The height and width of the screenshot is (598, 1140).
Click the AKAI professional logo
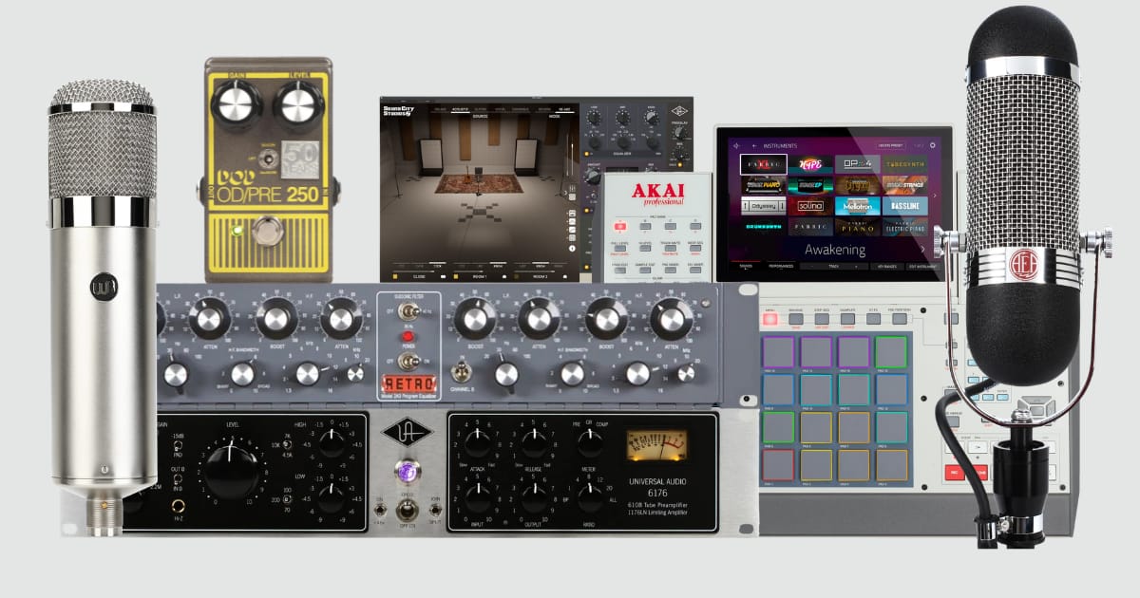[657, 195]
